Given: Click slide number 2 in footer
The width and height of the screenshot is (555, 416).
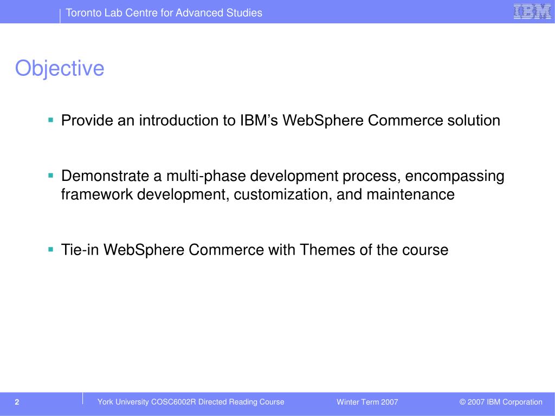Looking at the screenshot, I should click(17, 402).
